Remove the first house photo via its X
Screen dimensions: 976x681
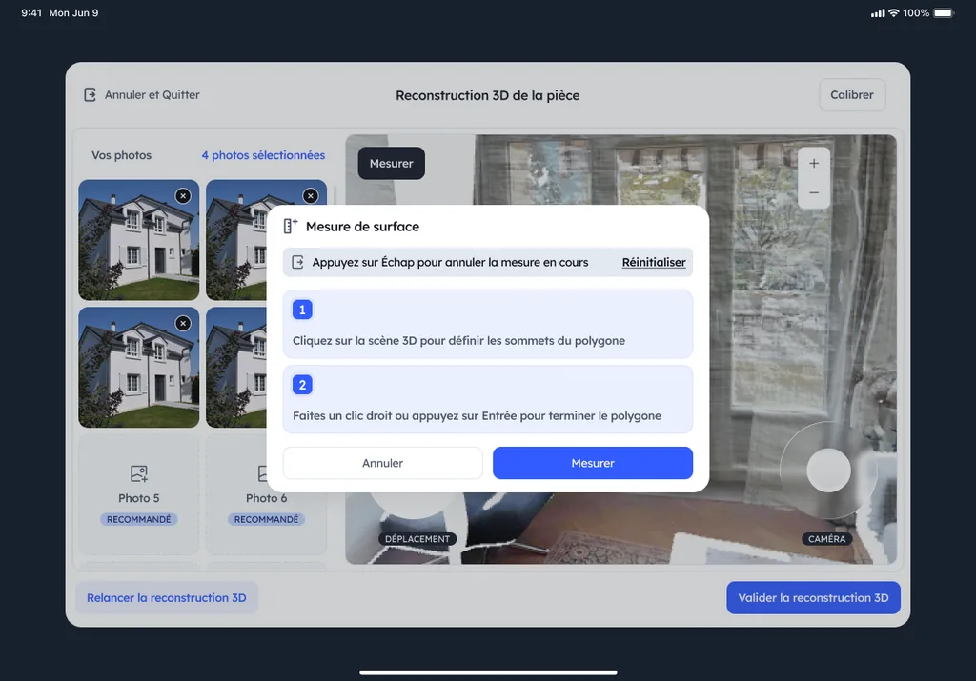(183, 196)
